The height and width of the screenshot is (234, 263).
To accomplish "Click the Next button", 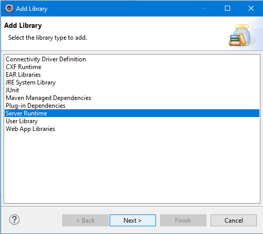I will (x=133, y=220).
